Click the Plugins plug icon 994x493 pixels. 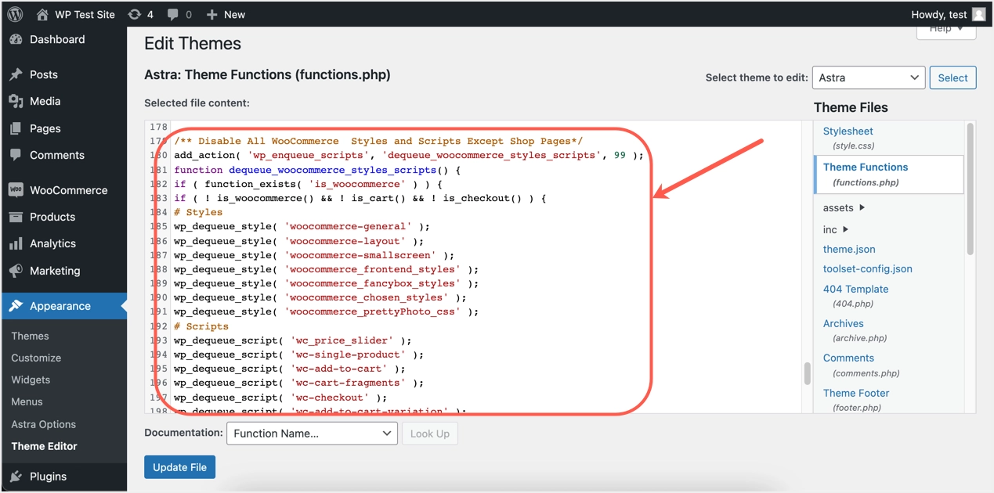tap(16, 477)
